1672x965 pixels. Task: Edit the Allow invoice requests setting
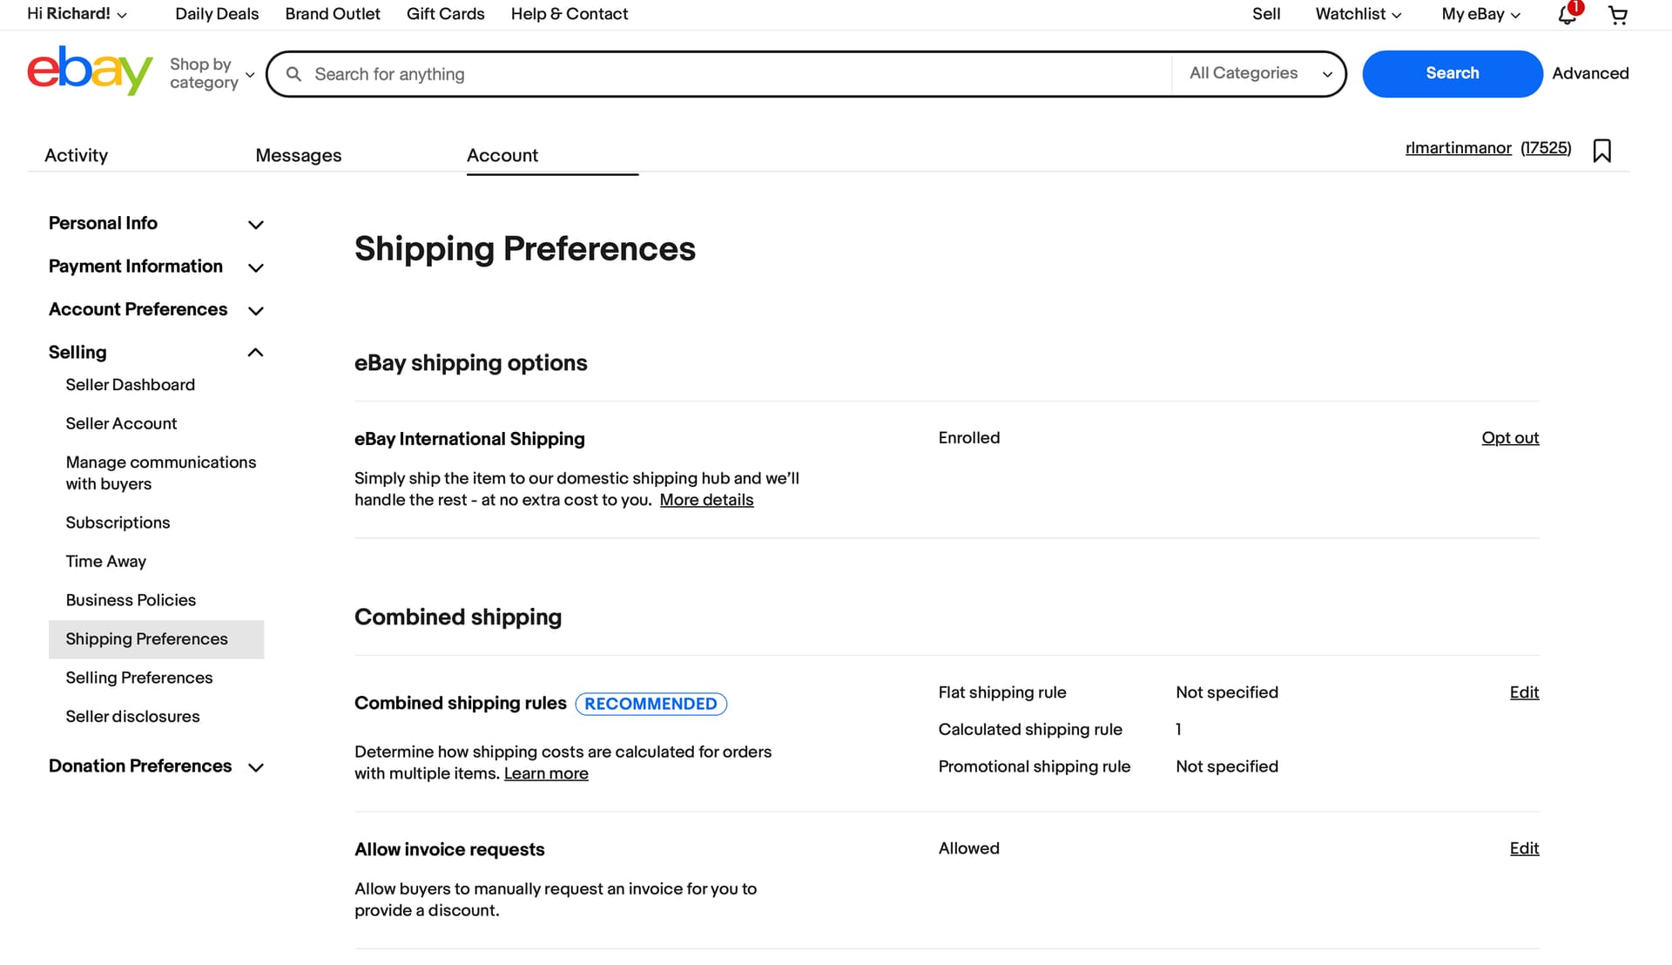[1524, 848]
